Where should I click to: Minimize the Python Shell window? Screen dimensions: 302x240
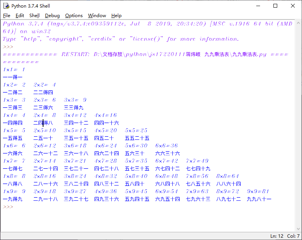(x=258, y=6)
